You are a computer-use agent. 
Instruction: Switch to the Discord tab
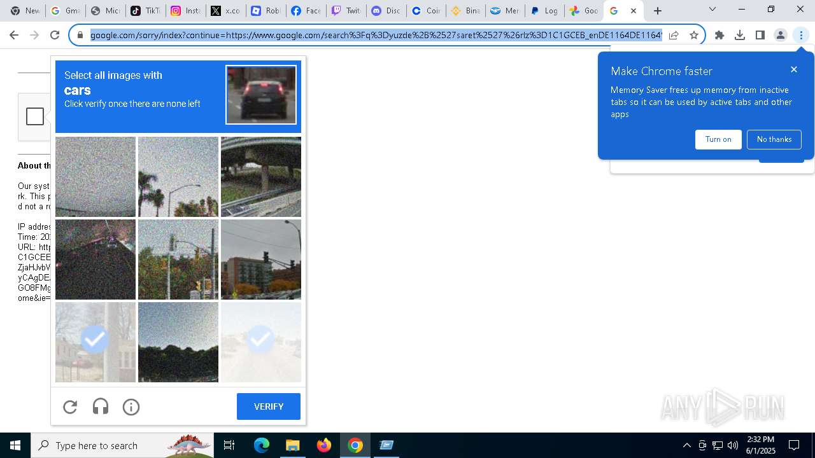point(386,11)
